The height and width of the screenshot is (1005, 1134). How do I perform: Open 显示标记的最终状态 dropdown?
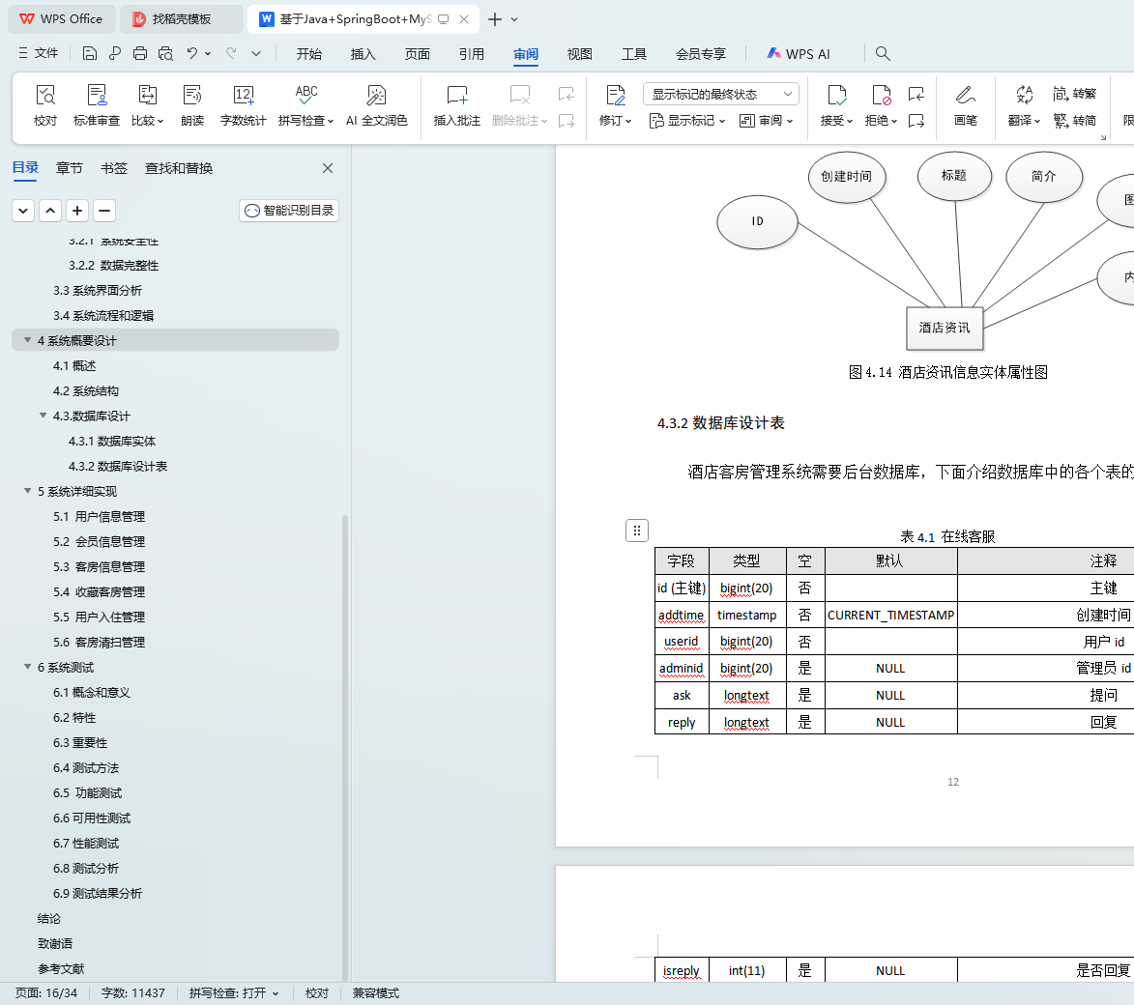point(720,94)
